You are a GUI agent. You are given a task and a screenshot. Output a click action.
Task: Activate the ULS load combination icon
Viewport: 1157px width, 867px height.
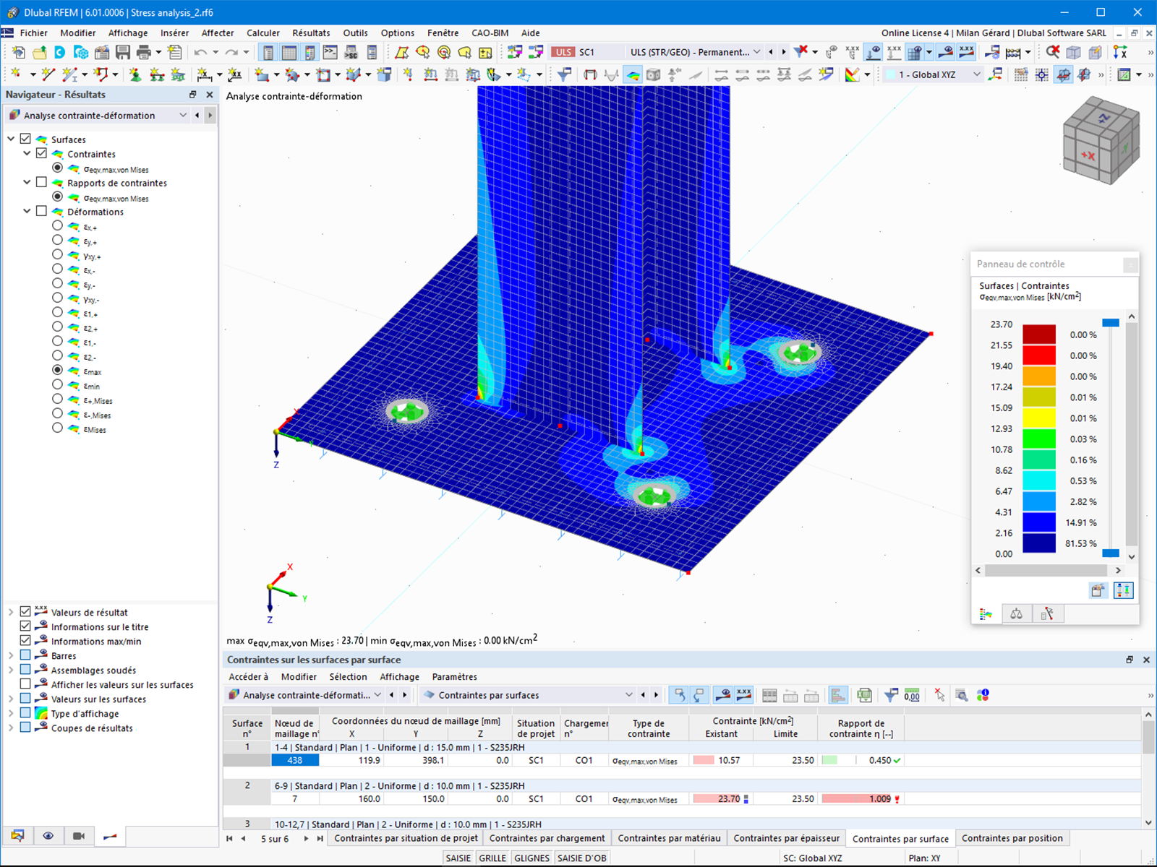[564, 51]
